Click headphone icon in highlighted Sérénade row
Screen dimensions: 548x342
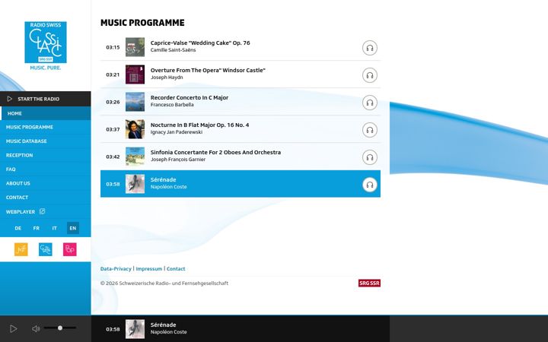pyautogui.click(x=369, y=185)
